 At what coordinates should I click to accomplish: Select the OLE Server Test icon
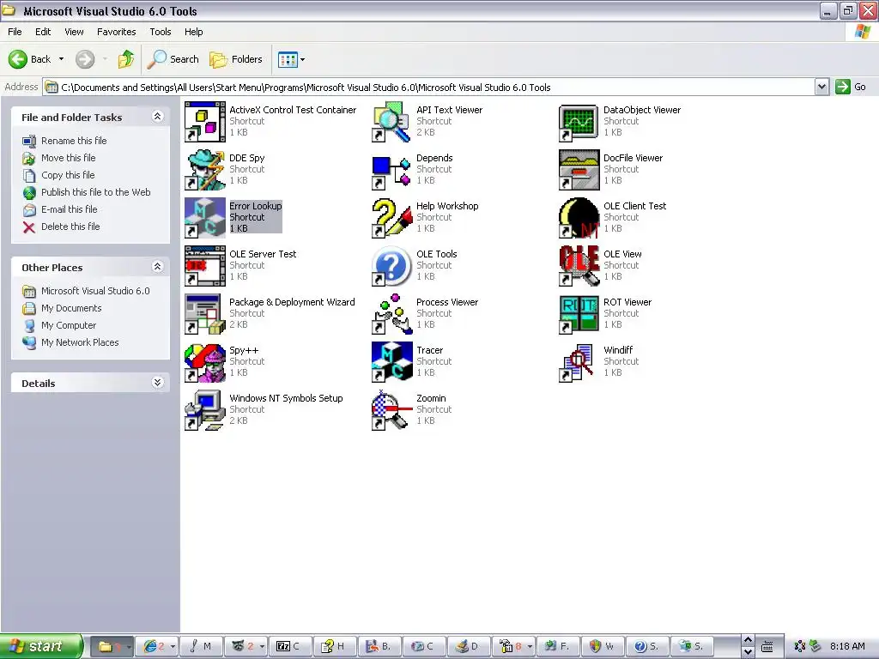(x=204, y=266)
